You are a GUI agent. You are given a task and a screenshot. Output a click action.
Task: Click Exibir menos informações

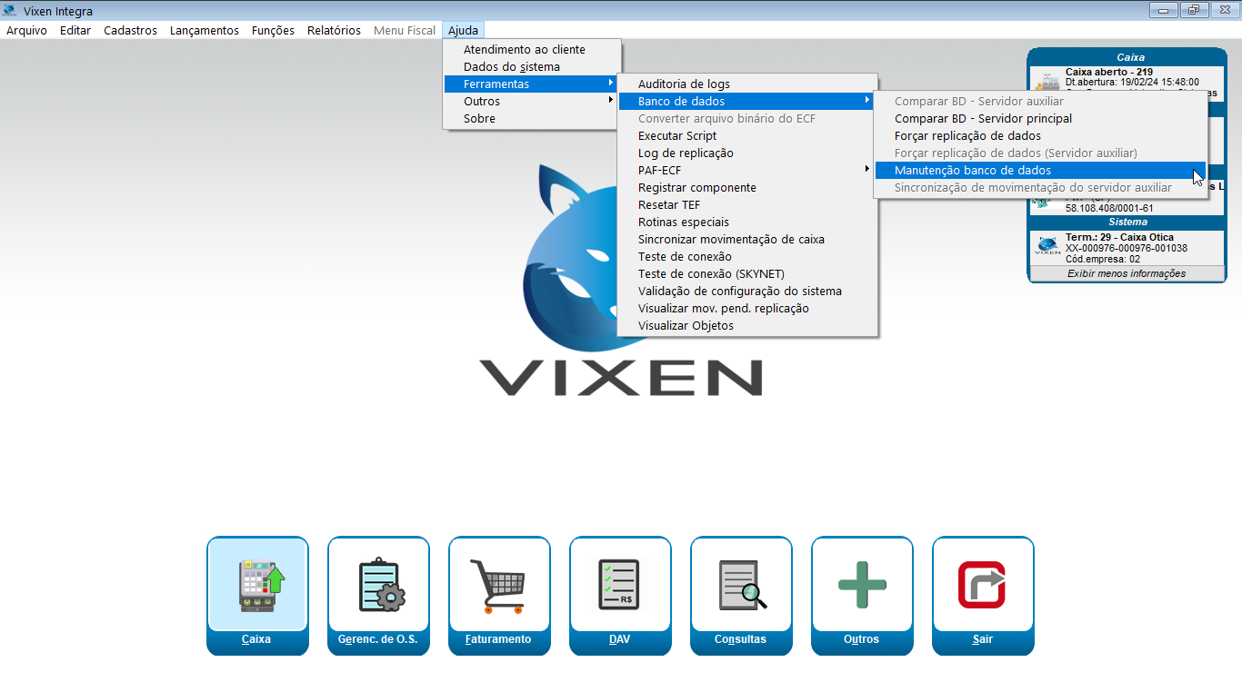click(1127, 273)
